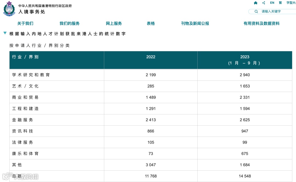Click the Immigration Department emblem logo
This screenshot has height=182, width=296.
(9, 9)
